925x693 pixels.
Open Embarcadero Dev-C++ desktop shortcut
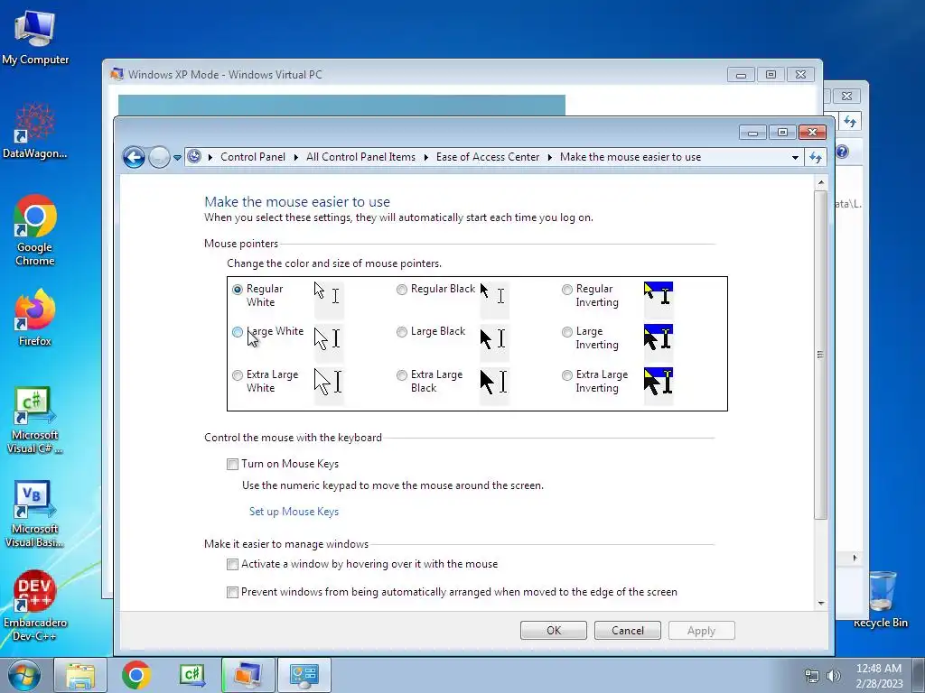coord(35,605)
